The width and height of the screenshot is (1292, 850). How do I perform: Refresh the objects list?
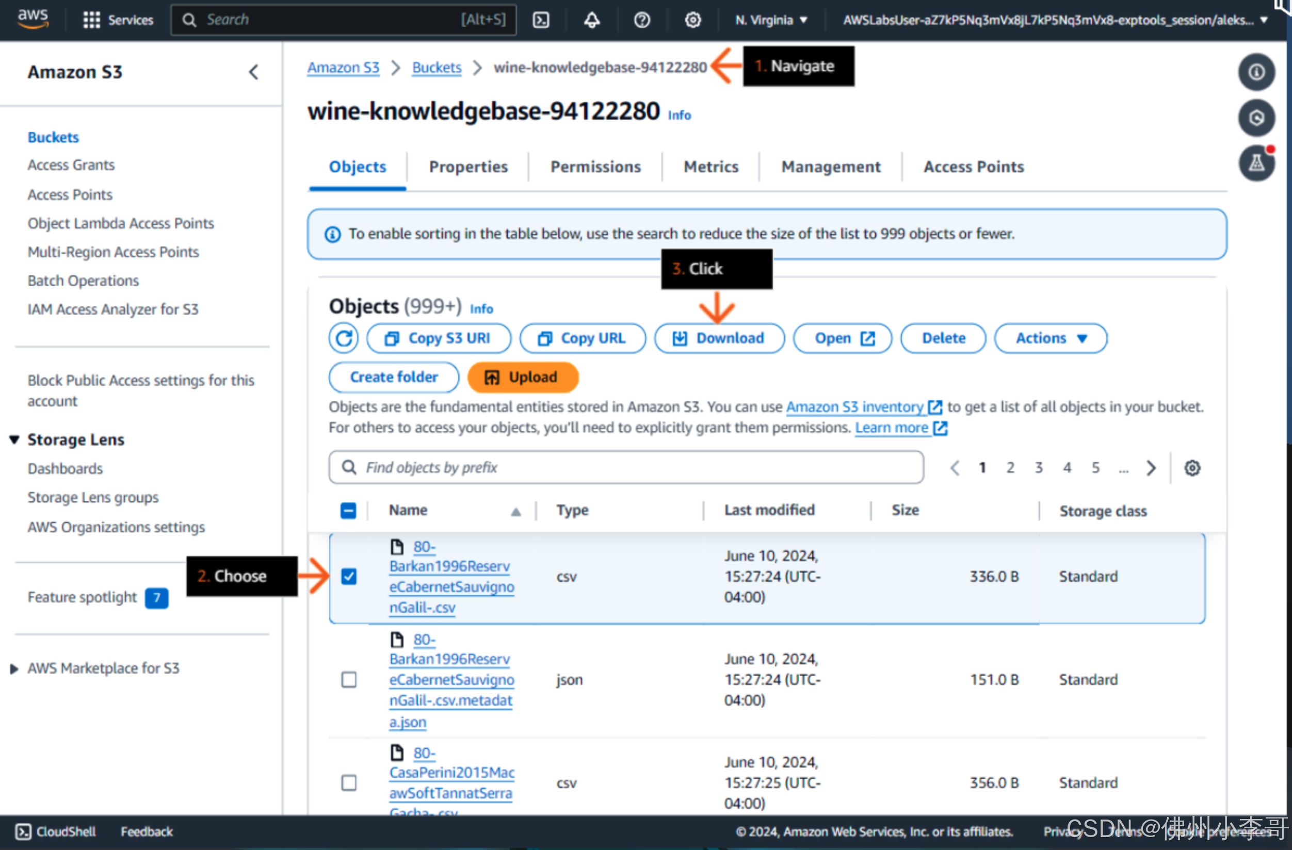point(344,338)
